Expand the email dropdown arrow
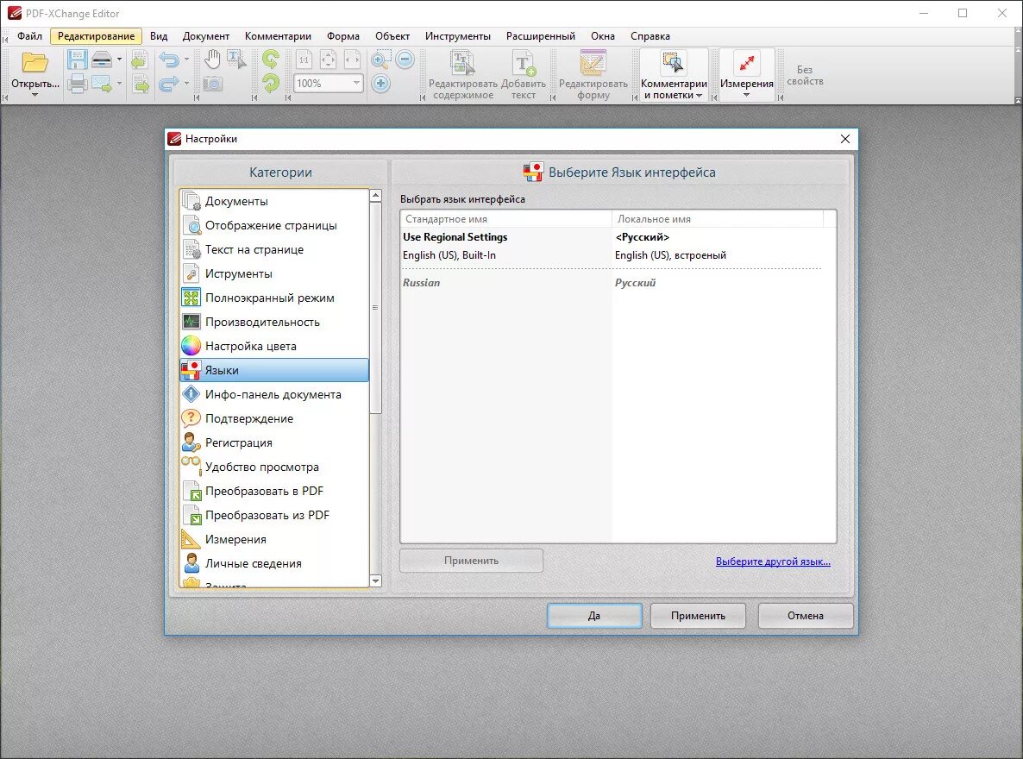 coord(119,84)
